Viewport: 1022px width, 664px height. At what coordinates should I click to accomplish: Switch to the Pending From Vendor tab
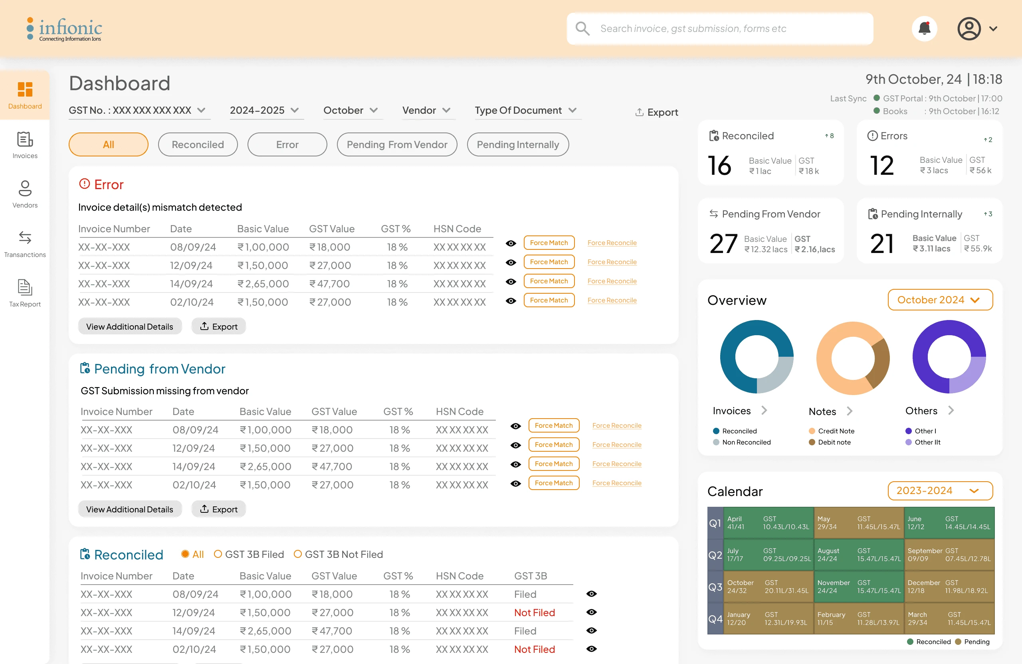[x=396, y=144]
